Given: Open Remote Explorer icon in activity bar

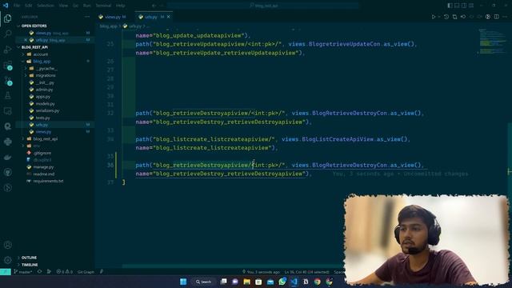Looking at the screenshot, I should (x=7, y=111).
